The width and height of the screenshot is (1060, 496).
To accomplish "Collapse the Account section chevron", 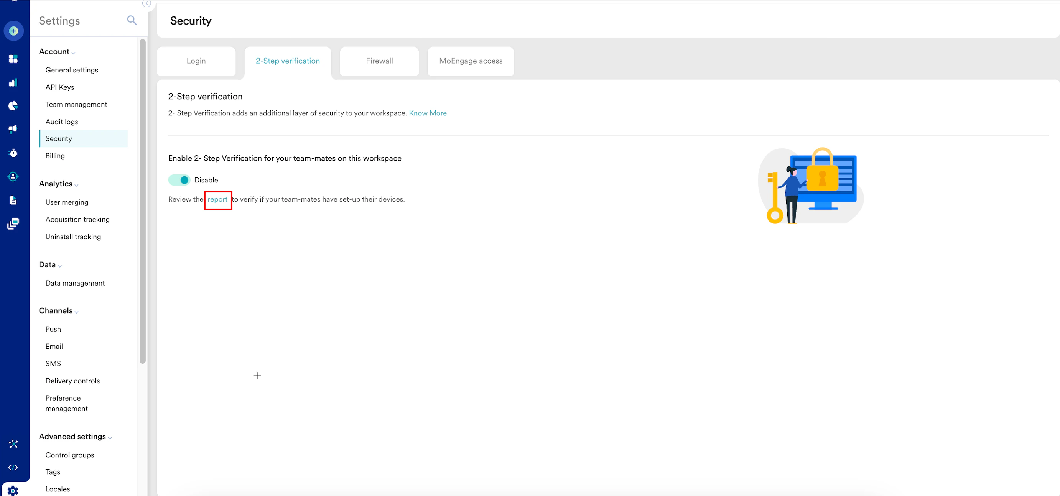I will 73,53.
